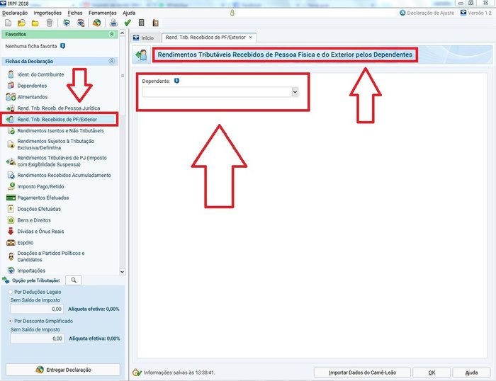The image size is (496, 381).
Task: Close the Rend. Trib. Recebidos de PF/Exterior tab
Action: tap(250, 37)
